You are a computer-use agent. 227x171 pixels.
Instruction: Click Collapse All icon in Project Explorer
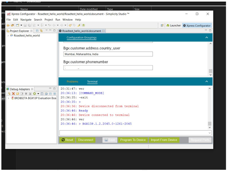coord(37,31)
